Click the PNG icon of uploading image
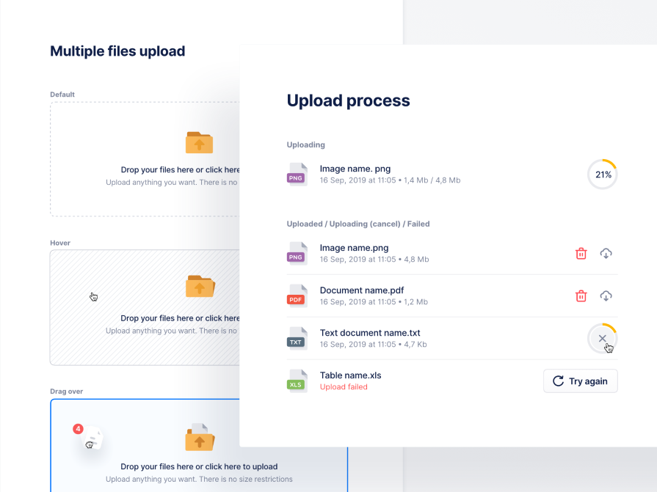The width and height of the screenshot is (657, 492). (x=297, y=175)
